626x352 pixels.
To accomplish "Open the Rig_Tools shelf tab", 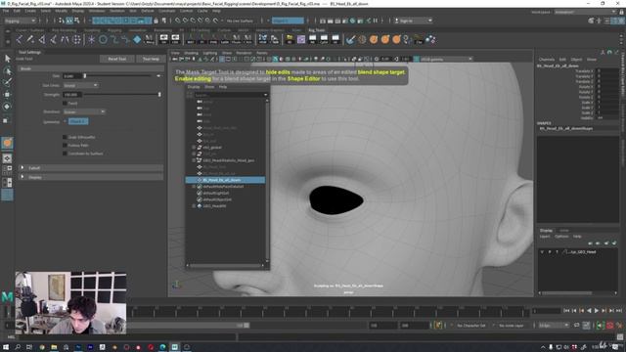I will [x=316, y=30].
